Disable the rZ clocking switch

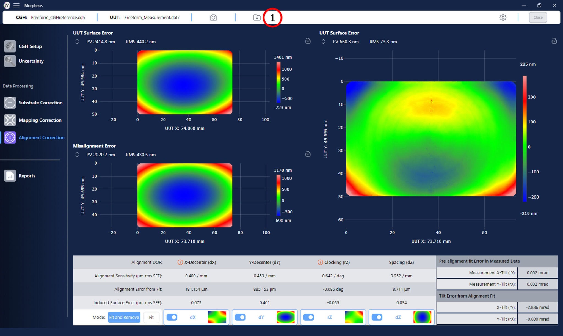(309, 317)
